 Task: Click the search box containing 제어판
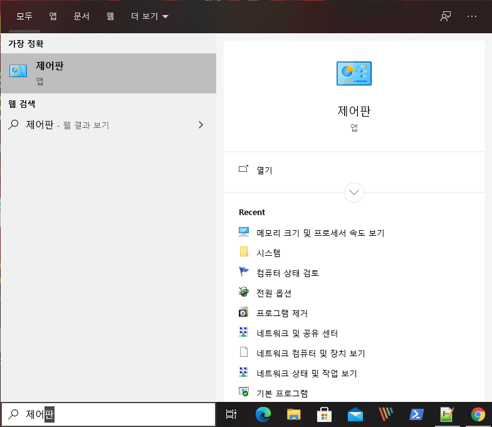108,414
